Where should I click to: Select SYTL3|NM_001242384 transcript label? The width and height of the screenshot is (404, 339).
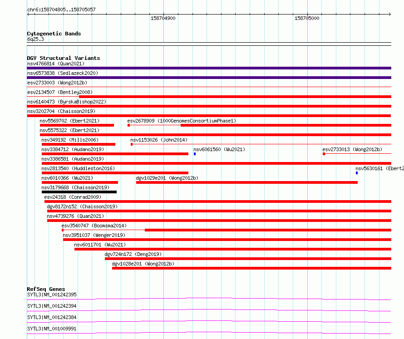(52, 317)
